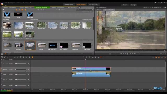Mute the first timeline track
The width and height of the screenshot is (167, 94).
(12, 64)
